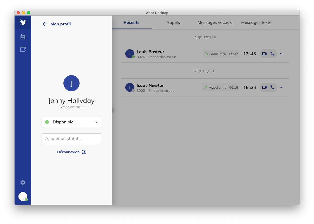Start video call with Louis Pasteur
Image resolution: width=314 pixels, height=224 pixels.
point(265,54)
